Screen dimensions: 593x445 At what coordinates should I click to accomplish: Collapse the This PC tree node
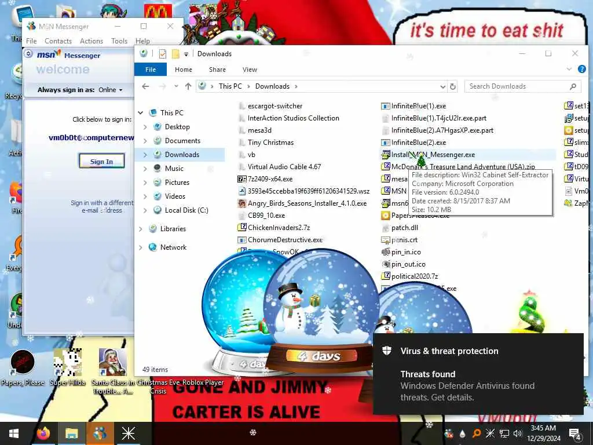pos(141,113)
